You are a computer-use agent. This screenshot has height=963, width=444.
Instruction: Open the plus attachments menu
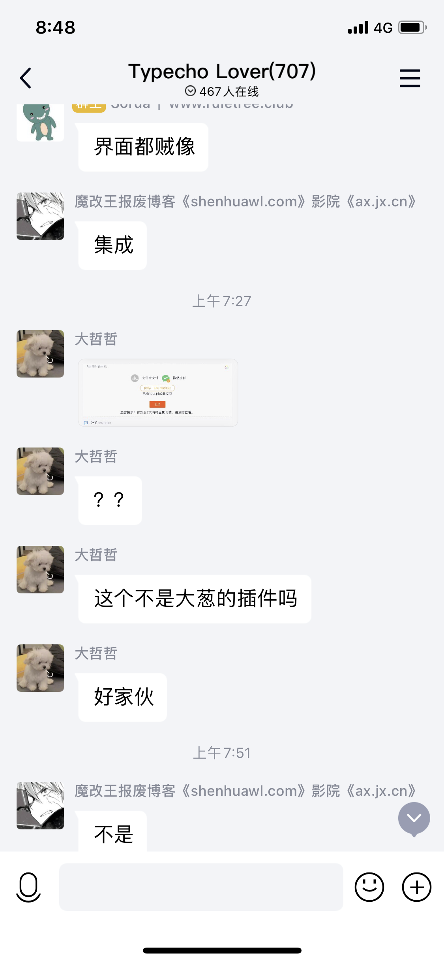point(417,887)
